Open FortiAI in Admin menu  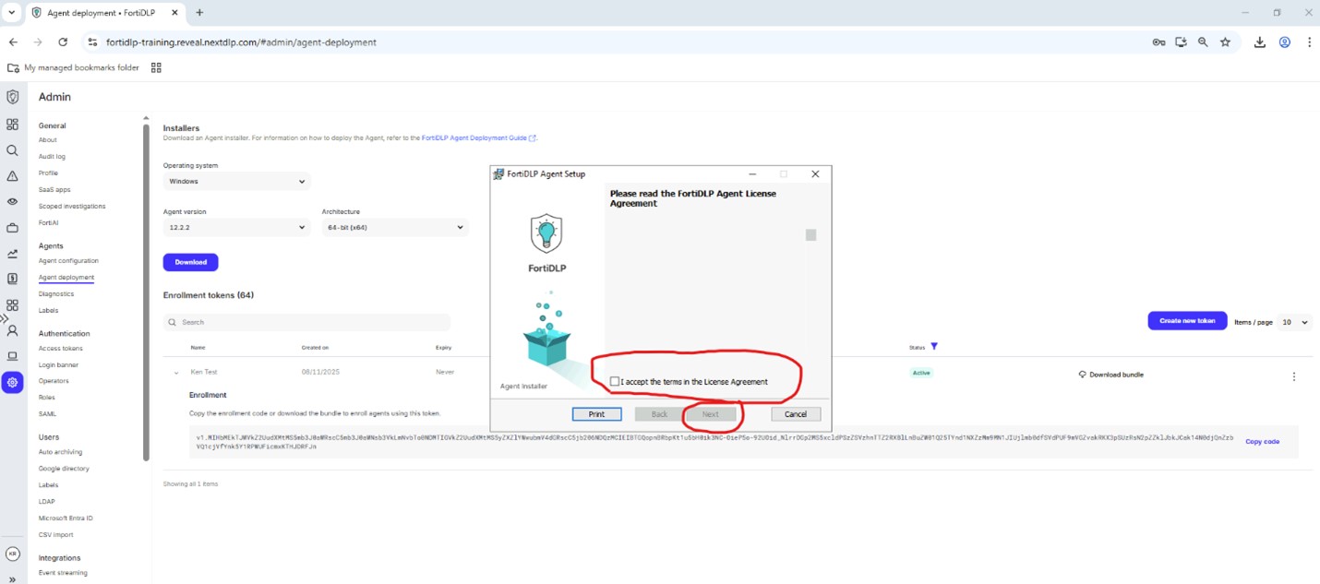[x=49, y=223]
